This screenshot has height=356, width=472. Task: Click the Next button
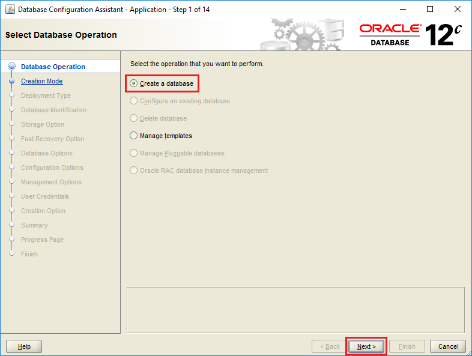point(366,346)
